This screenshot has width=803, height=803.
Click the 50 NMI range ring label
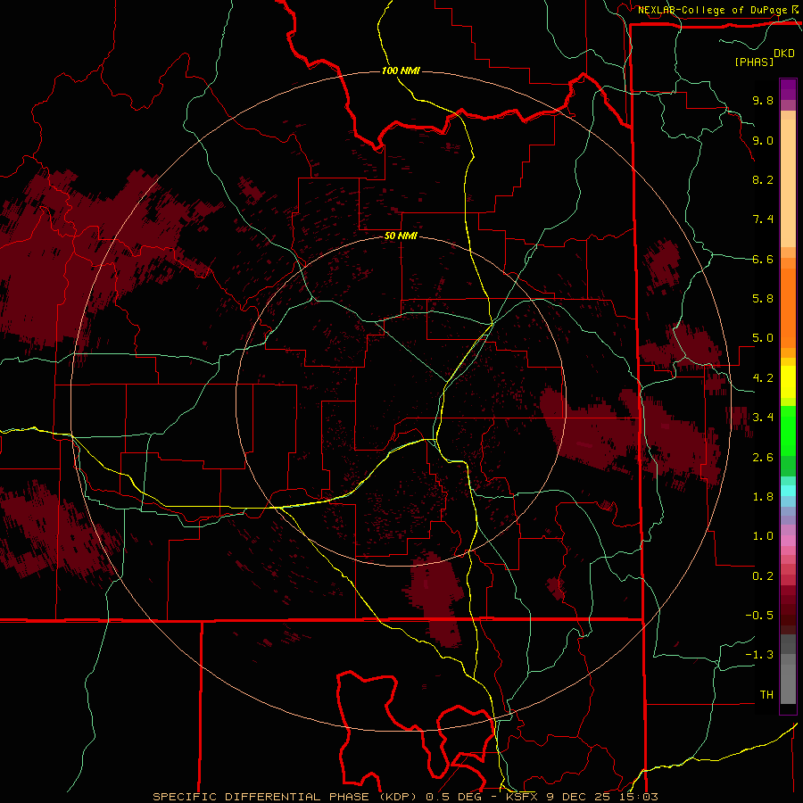coord(401,236)
